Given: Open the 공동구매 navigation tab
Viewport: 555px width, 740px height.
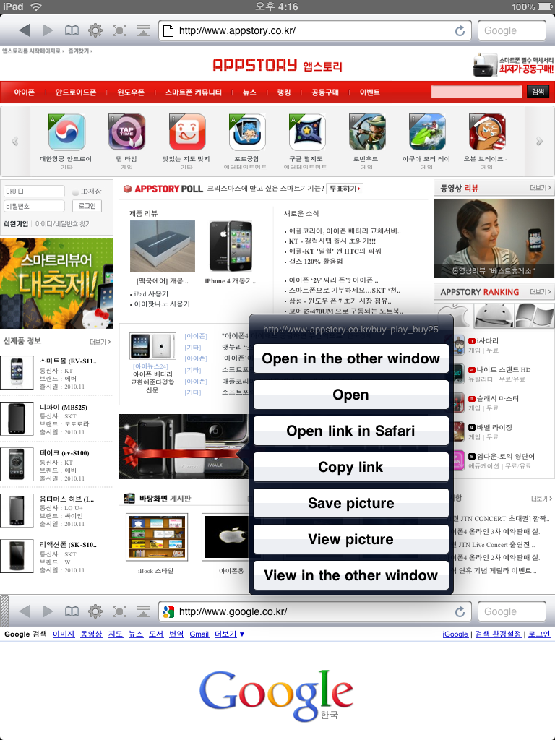Looking at the screenshot, I should [324, 92].
